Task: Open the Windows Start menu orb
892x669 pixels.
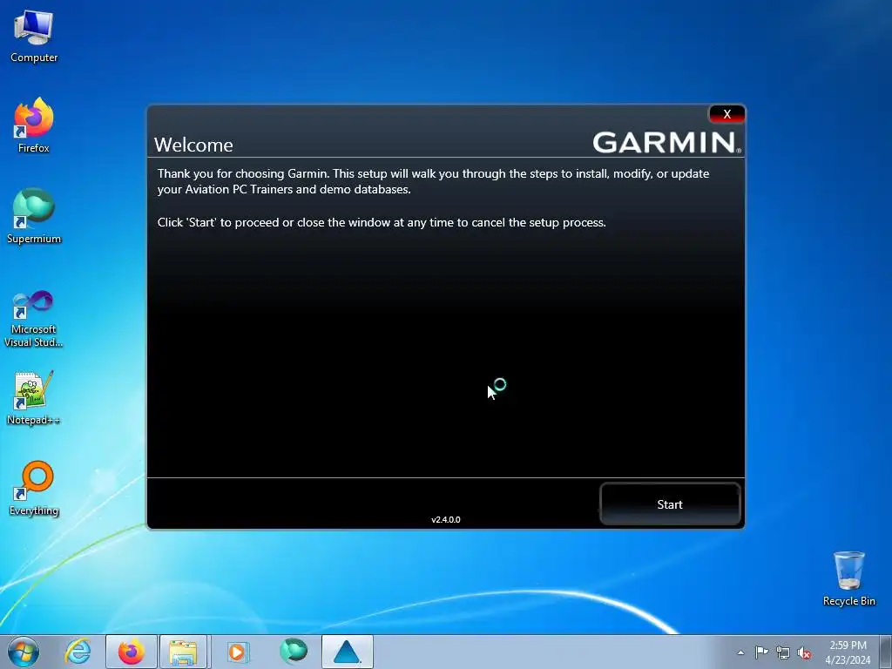Action: pos(24,652)
